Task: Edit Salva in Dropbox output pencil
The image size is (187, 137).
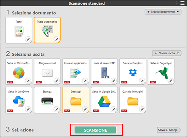Action: pyautogui.click(x=142, y=80)
